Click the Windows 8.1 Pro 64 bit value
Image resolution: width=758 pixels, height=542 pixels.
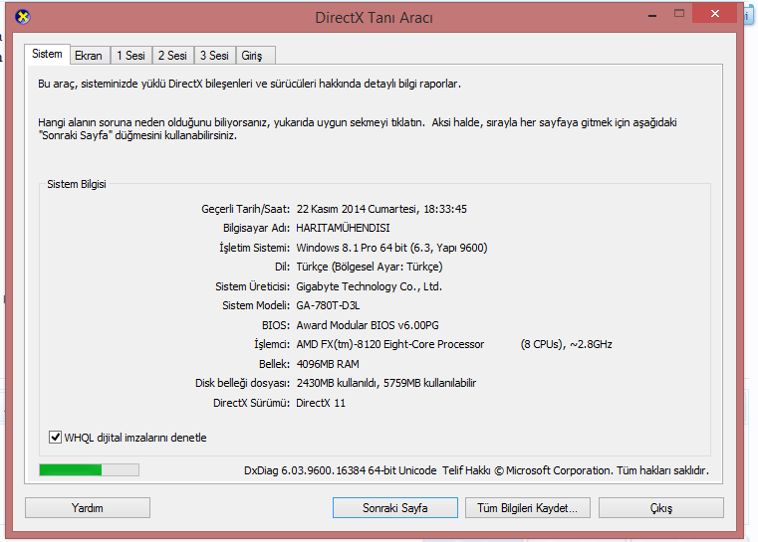(392, 248)
